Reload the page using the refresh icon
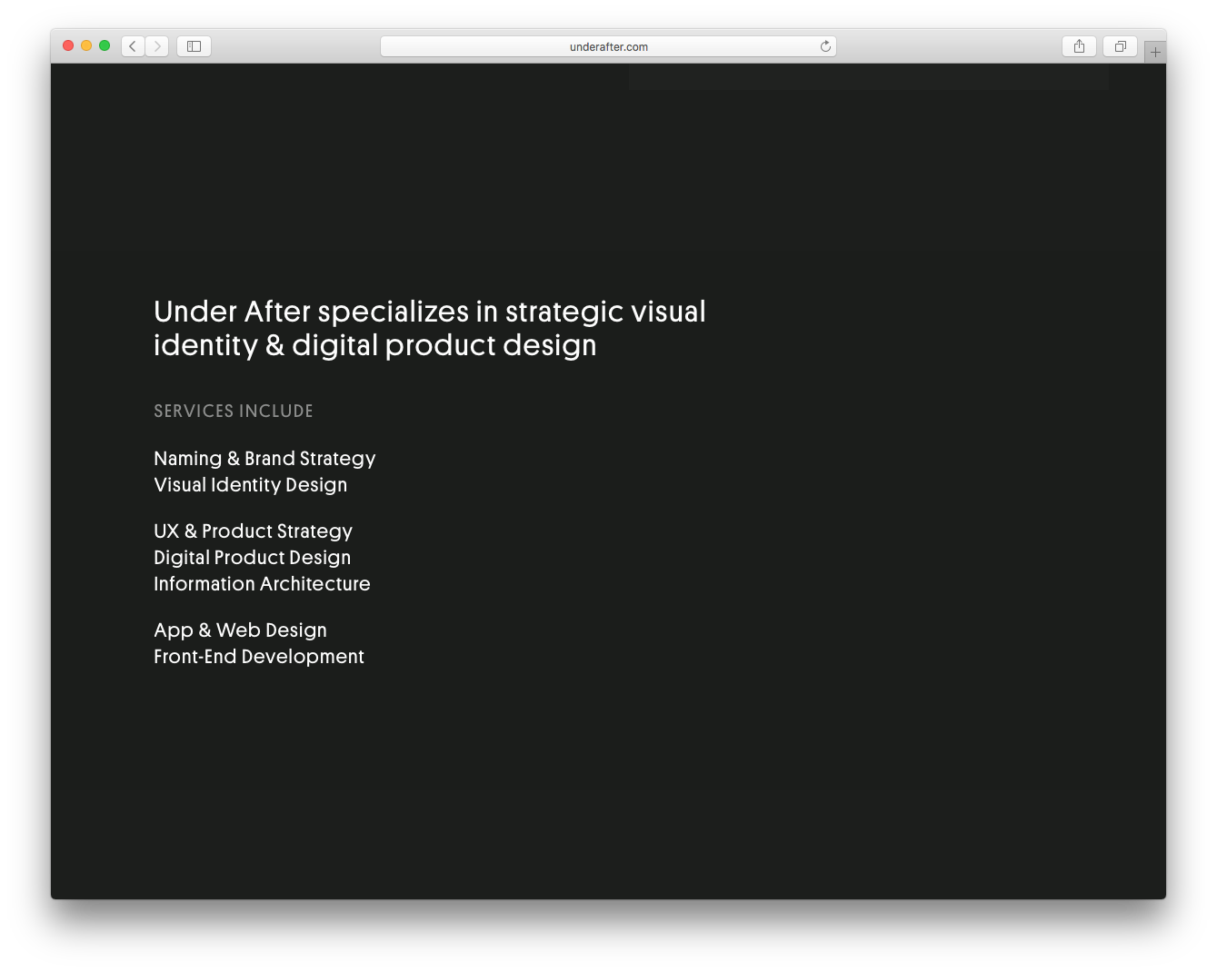 click(x=825, y=46)
